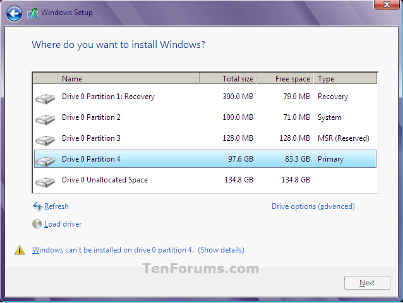Click the Primary type cell
Image resolution: width=403 pixels, height=303 pixels.
(x=330, y=159)
